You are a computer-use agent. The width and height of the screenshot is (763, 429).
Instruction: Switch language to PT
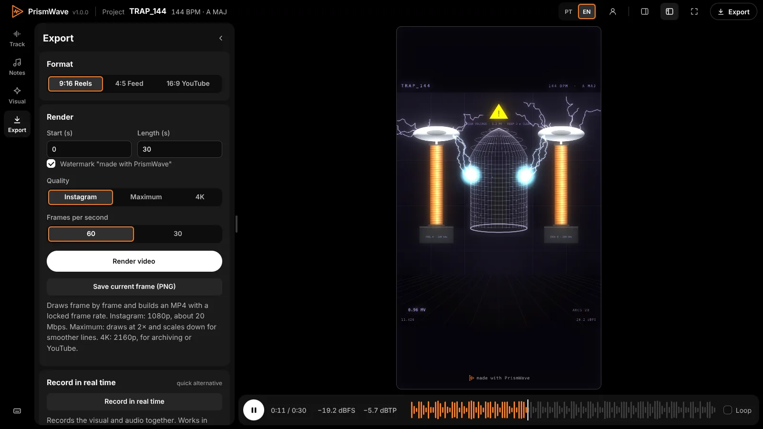tap(568, 12)
